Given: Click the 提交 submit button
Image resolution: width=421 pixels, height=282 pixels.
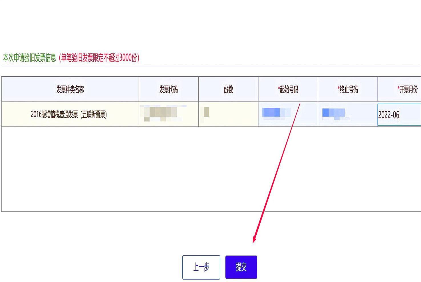Looking at the screenshot, I should coord(241,267).
